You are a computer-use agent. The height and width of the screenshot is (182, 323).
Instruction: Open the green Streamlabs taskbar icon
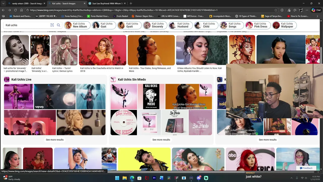206,178
